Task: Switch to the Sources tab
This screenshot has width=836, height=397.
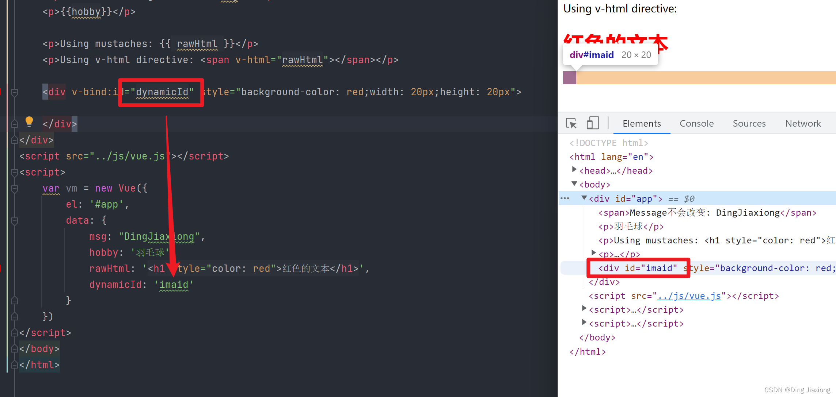Action: click(749, 123)
